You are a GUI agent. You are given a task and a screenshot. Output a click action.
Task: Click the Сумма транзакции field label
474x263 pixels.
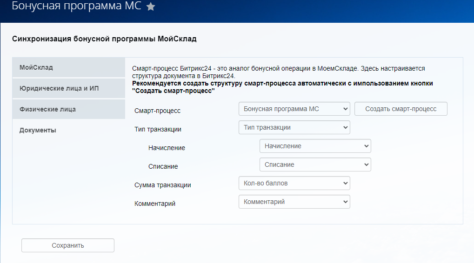(x=162, y=185)
